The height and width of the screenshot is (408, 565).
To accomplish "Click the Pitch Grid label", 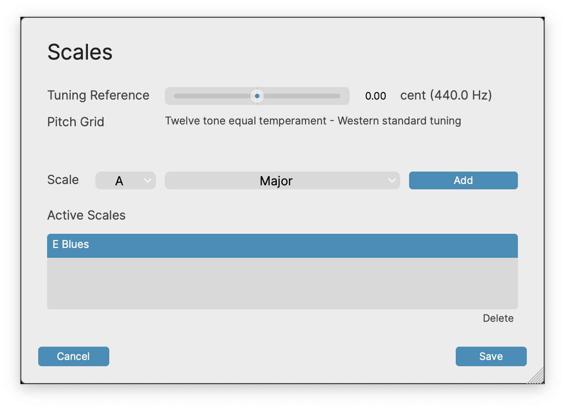I will pos(76,122).
